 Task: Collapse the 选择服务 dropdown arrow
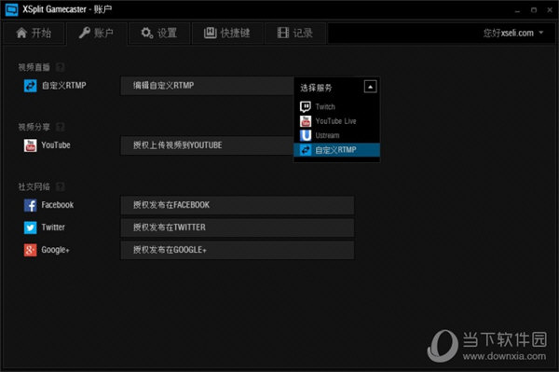(371, 87)
